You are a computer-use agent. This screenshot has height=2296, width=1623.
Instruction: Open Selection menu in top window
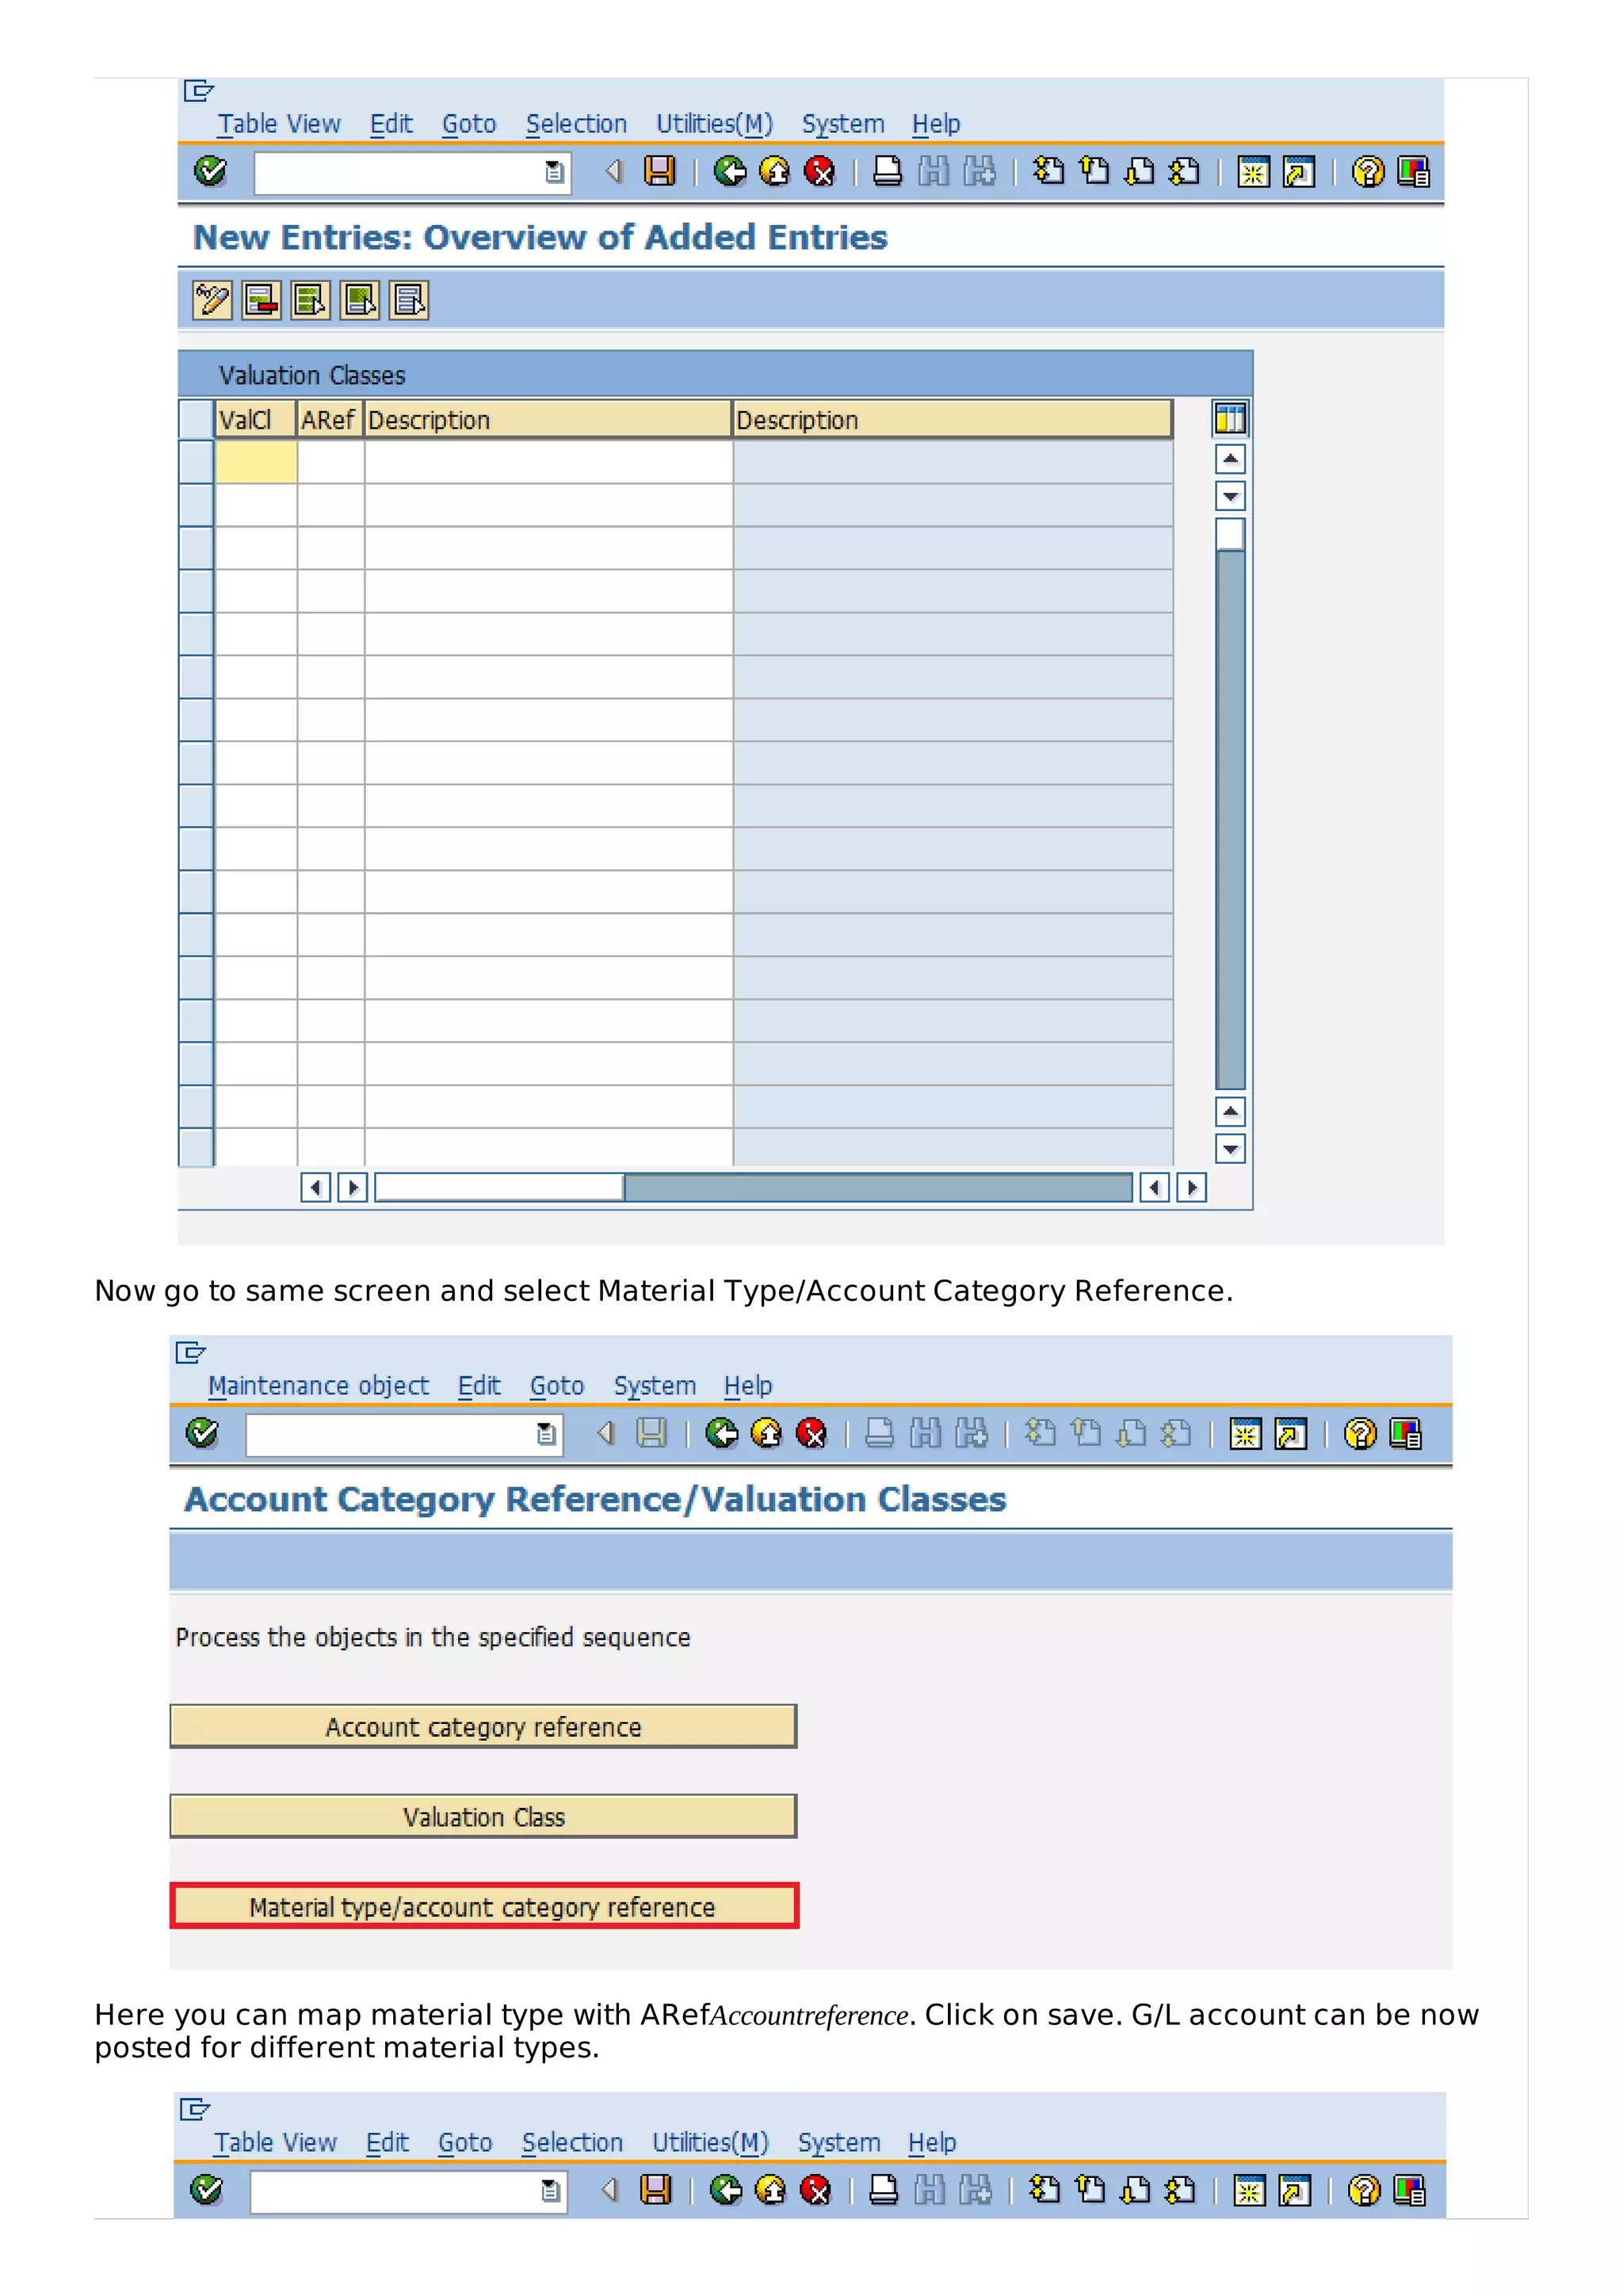point(576,124)
